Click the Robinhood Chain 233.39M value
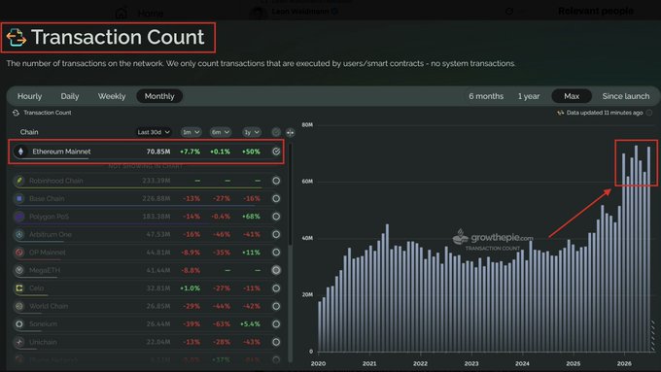Image resolution: width=661 pixels, height=372 pixels. (x=157, y=181)
